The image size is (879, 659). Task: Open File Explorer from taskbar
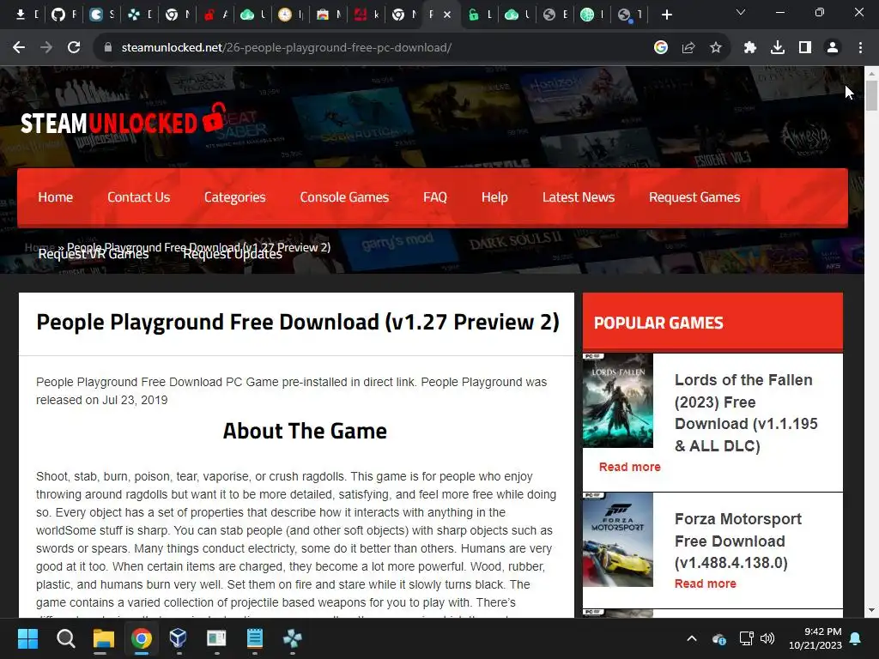click(104, 638)
